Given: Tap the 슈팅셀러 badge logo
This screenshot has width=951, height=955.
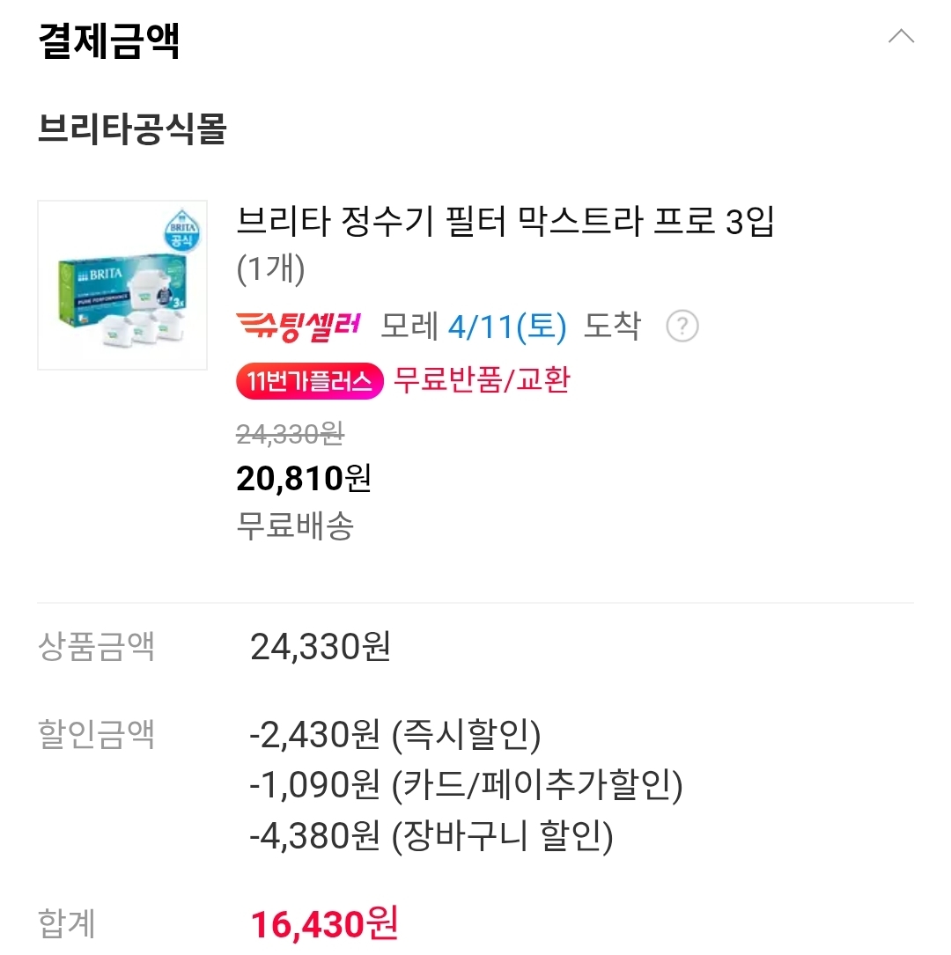Looking at the screenshot, I should click(299, 326).
